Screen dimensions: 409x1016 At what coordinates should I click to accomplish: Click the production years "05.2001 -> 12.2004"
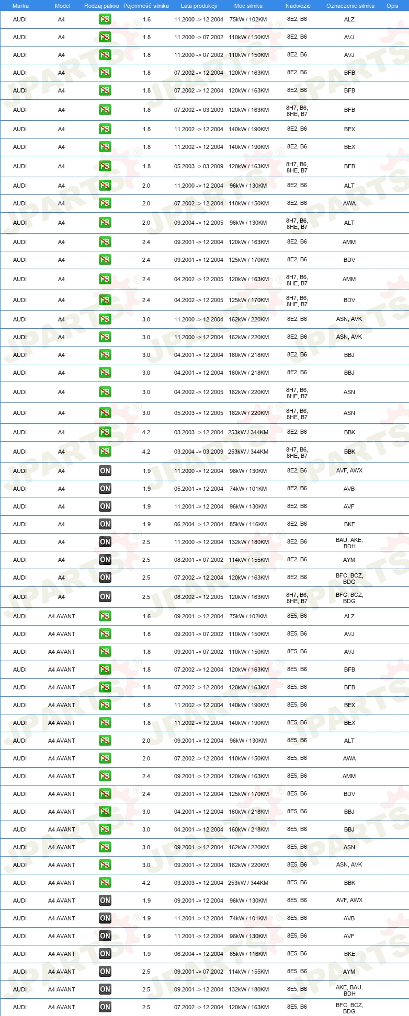199,489
